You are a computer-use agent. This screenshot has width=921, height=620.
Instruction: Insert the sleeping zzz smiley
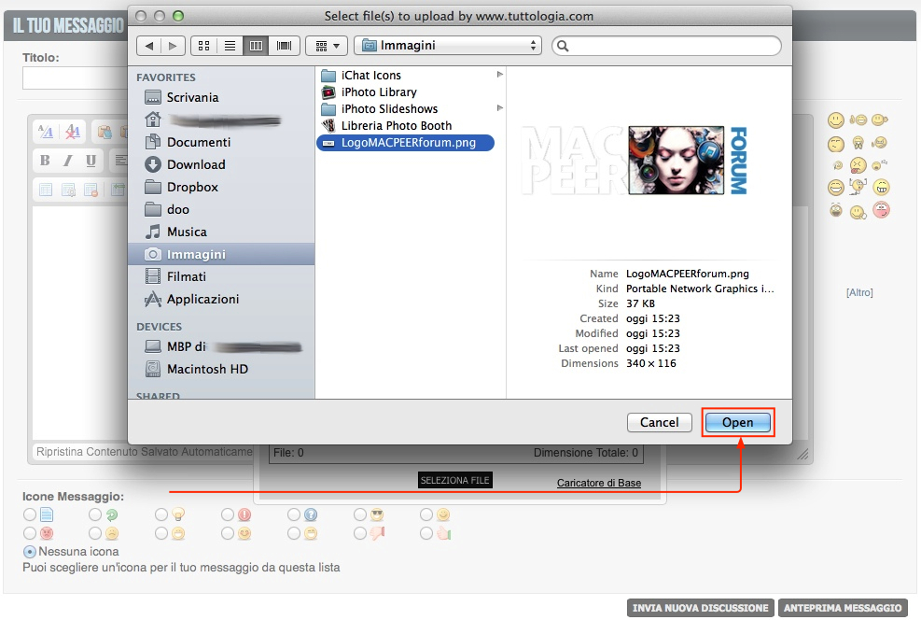[879, 165]
